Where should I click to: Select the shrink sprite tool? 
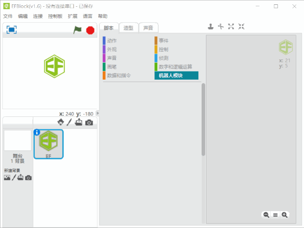pyautogui.click(x=241, y=27)
